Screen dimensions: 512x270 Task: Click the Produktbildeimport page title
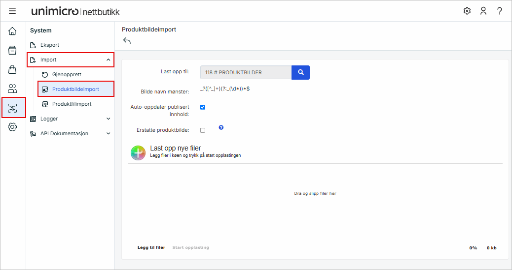click(149, 30)
